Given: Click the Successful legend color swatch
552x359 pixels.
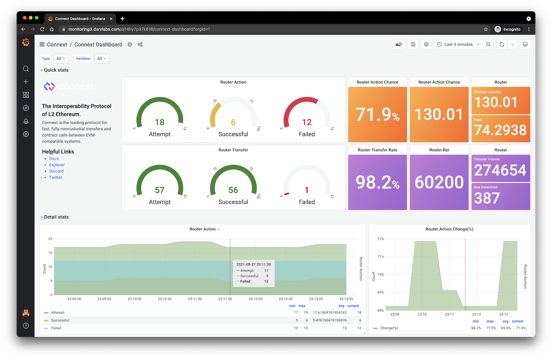Looking at the screenshot, I should pyautogui.click(x=46, y=321).
